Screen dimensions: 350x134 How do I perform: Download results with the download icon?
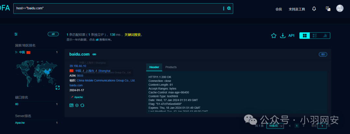point(283,36)
